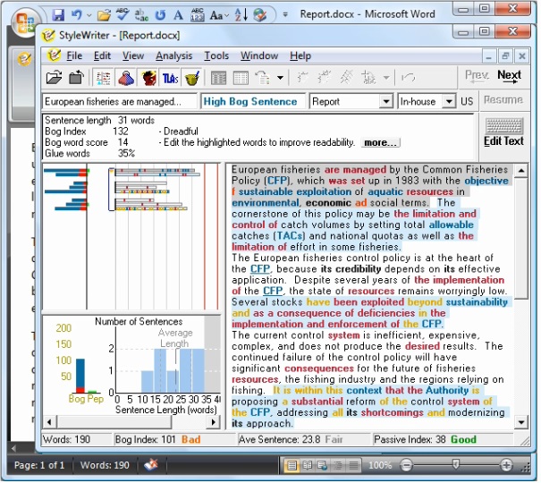Click the right arrow of graph panel horizontal scrollbar
This screenshot has height=483, width=541.
click(x=213, y=422)
